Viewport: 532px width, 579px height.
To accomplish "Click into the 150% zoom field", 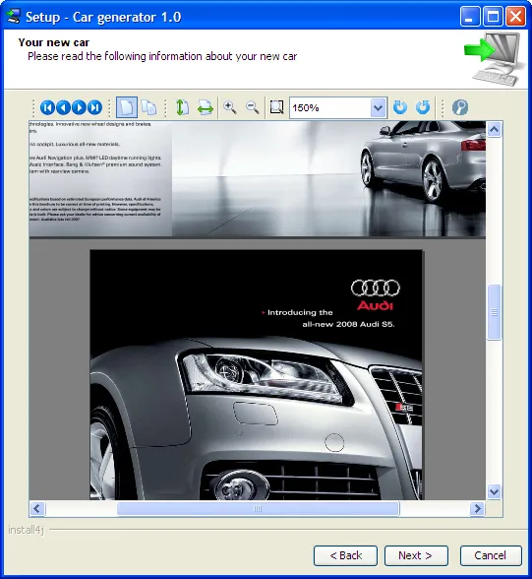I will (330, 108).
